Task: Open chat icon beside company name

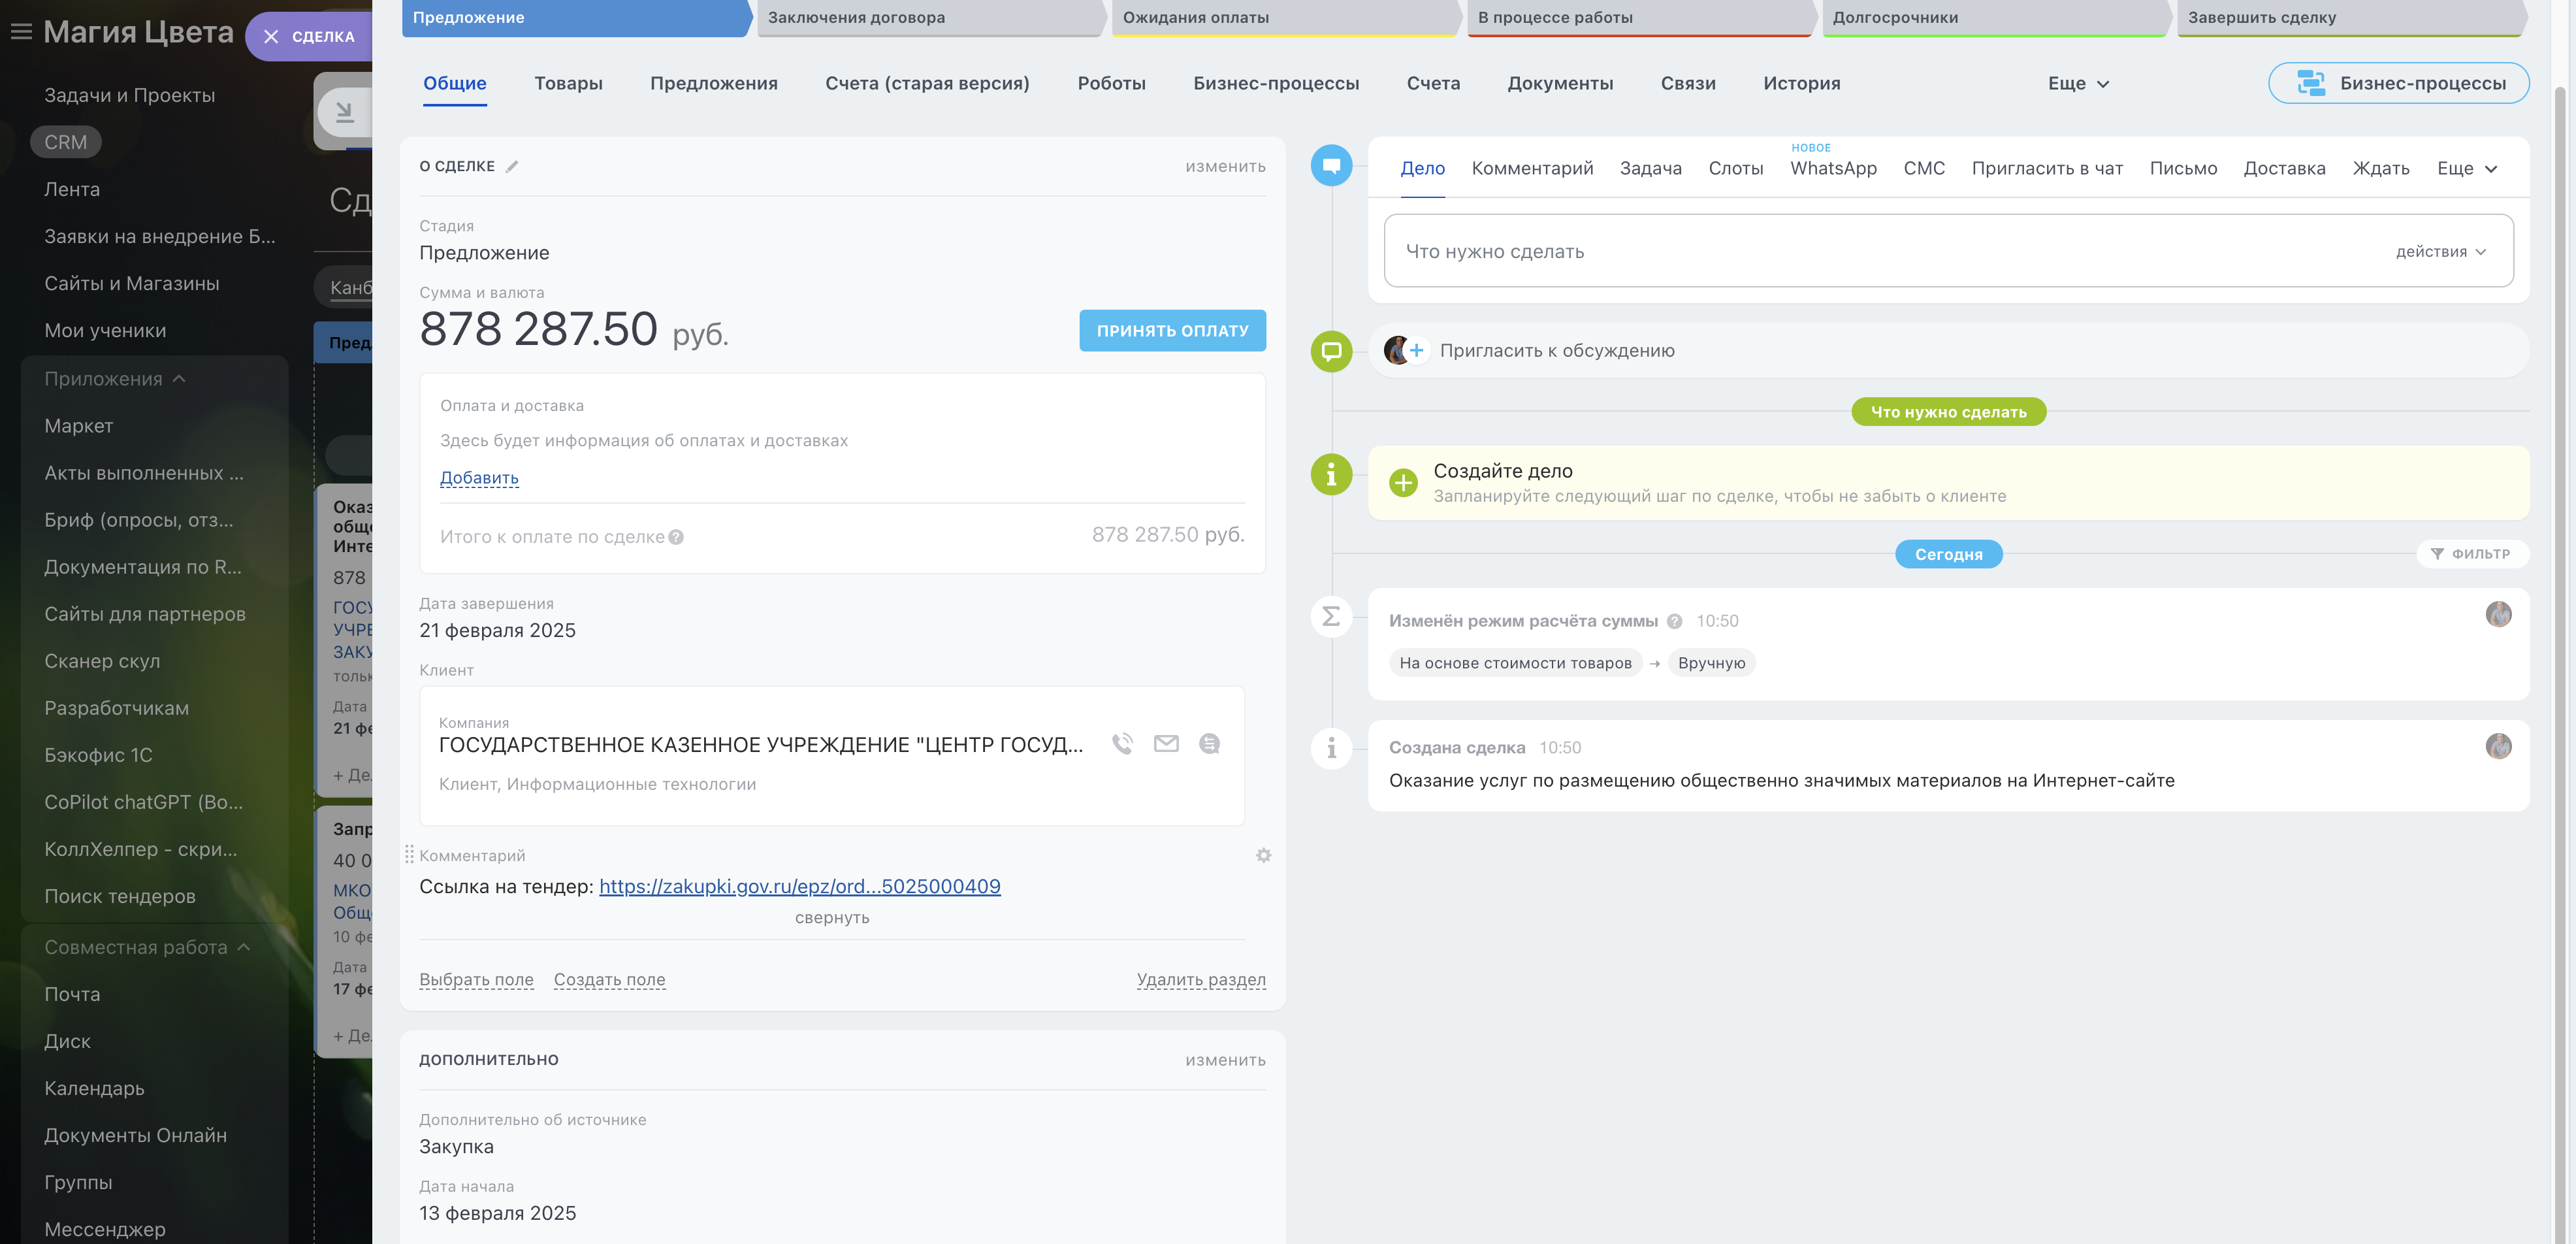Action: pos(1209,743)
